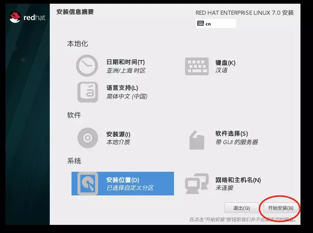Click the hint text below the buttons
313x233 pixels.
[243, 220]
